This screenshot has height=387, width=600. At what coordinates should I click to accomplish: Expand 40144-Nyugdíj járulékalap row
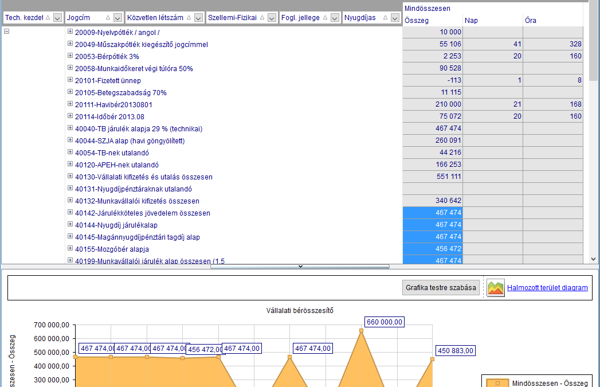70,224
